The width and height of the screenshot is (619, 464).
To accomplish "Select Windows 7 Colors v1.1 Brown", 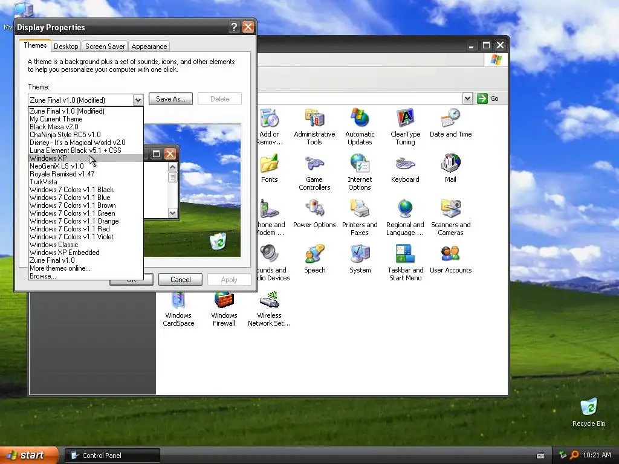I will click(x=86, y=205).
